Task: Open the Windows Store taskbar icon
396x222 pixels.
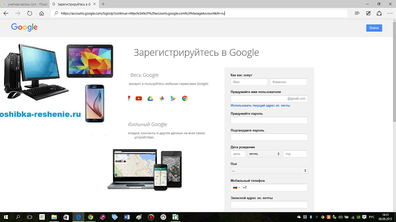Action: [x=66, y=217]
